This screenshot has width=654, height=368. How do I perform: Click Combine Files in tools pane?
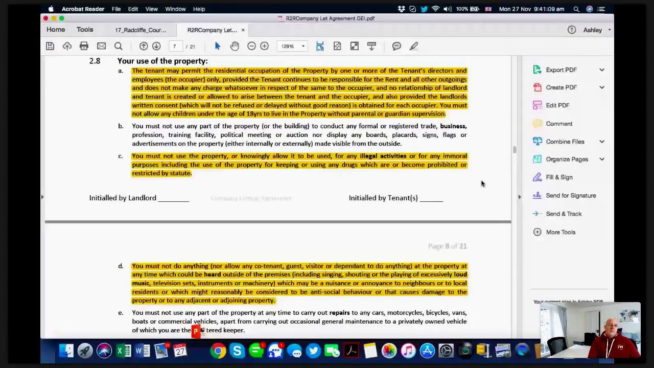pos(565,142)
